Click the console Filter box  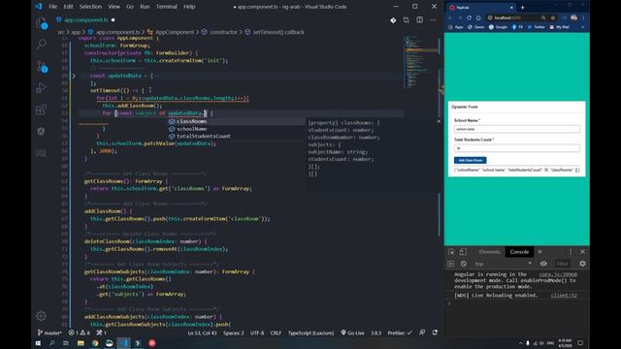(563, 264)
